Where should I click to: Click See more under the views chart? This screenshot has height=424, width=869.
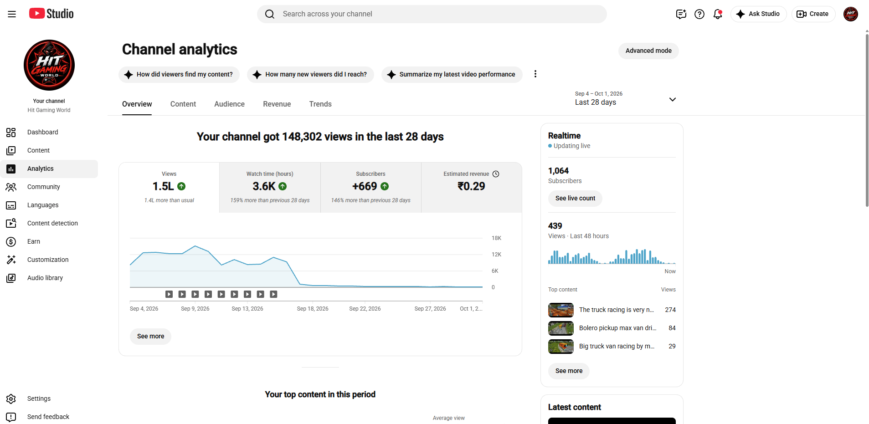coord(150,336)
